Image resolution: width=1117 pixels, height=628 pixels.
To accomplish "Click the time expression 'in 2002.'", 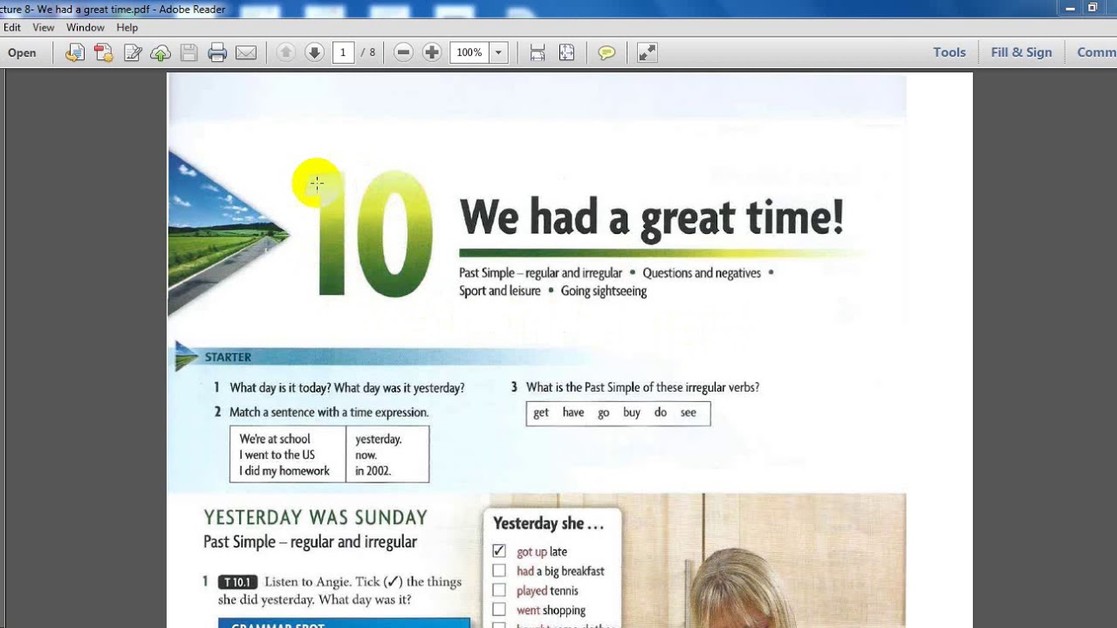I will pyautogui.click(x=373, y=471).
